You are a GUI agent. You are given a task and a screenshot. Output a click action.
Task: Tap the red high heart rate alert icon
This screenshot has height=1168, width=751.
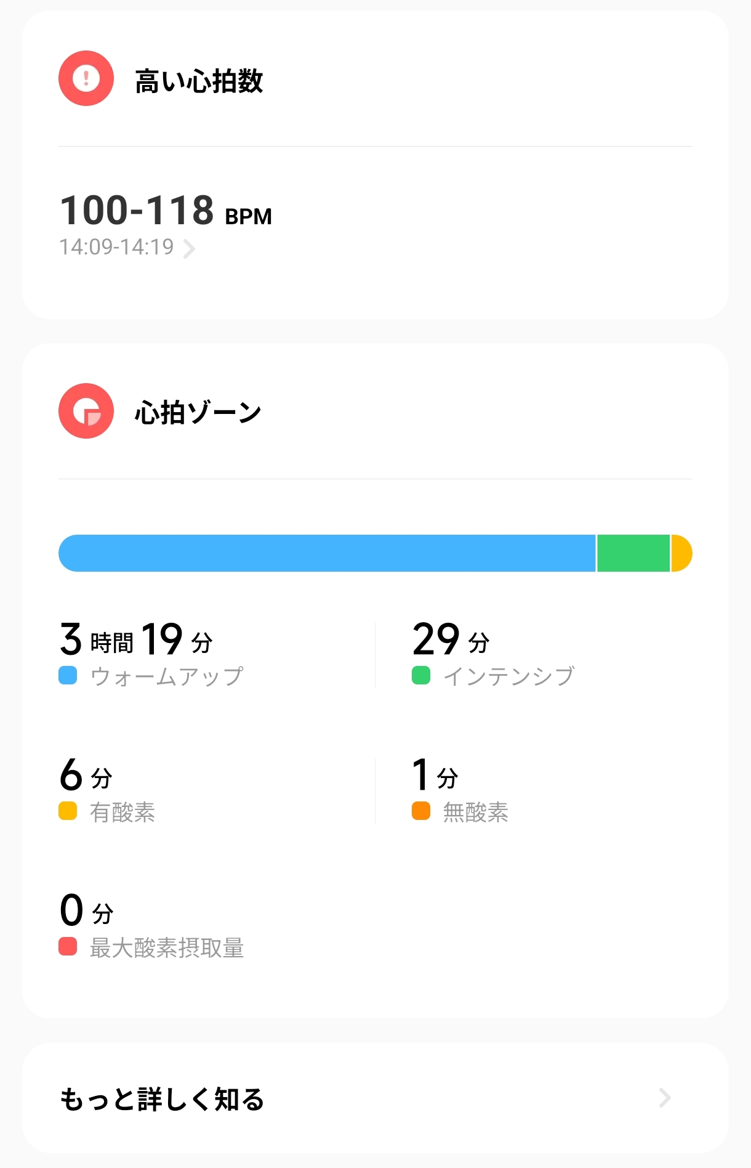pyautogui.click(x=86, y=78)
